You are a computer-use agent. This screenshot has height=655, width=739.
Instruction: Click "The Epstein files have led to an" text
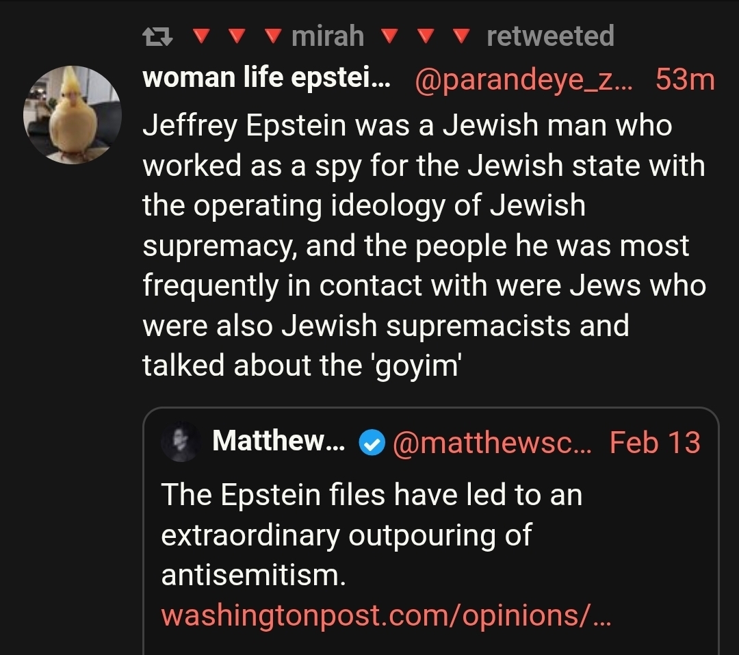tap(372, 494)
